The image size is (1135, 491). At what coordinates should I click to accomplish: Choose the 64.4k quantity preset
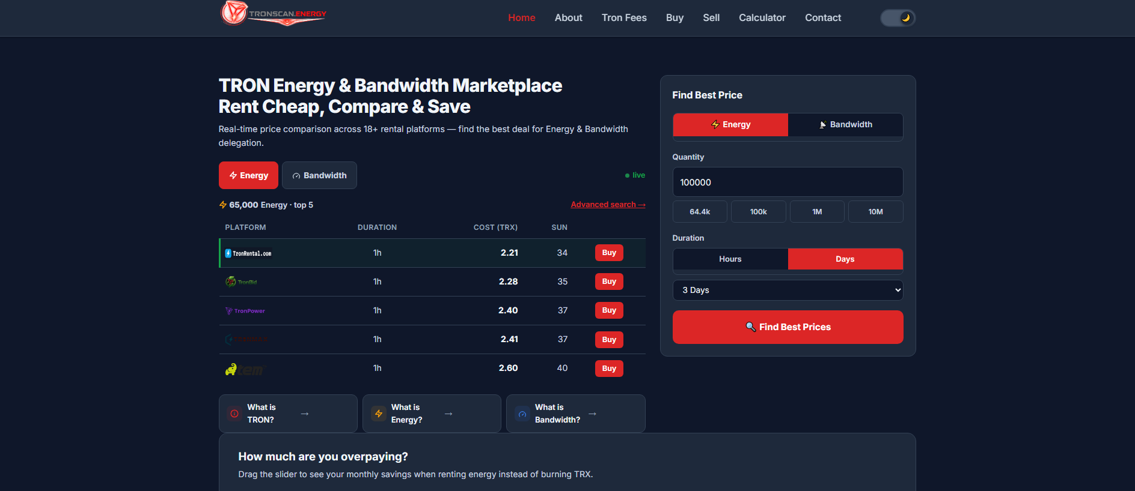[x=700, y=212]
